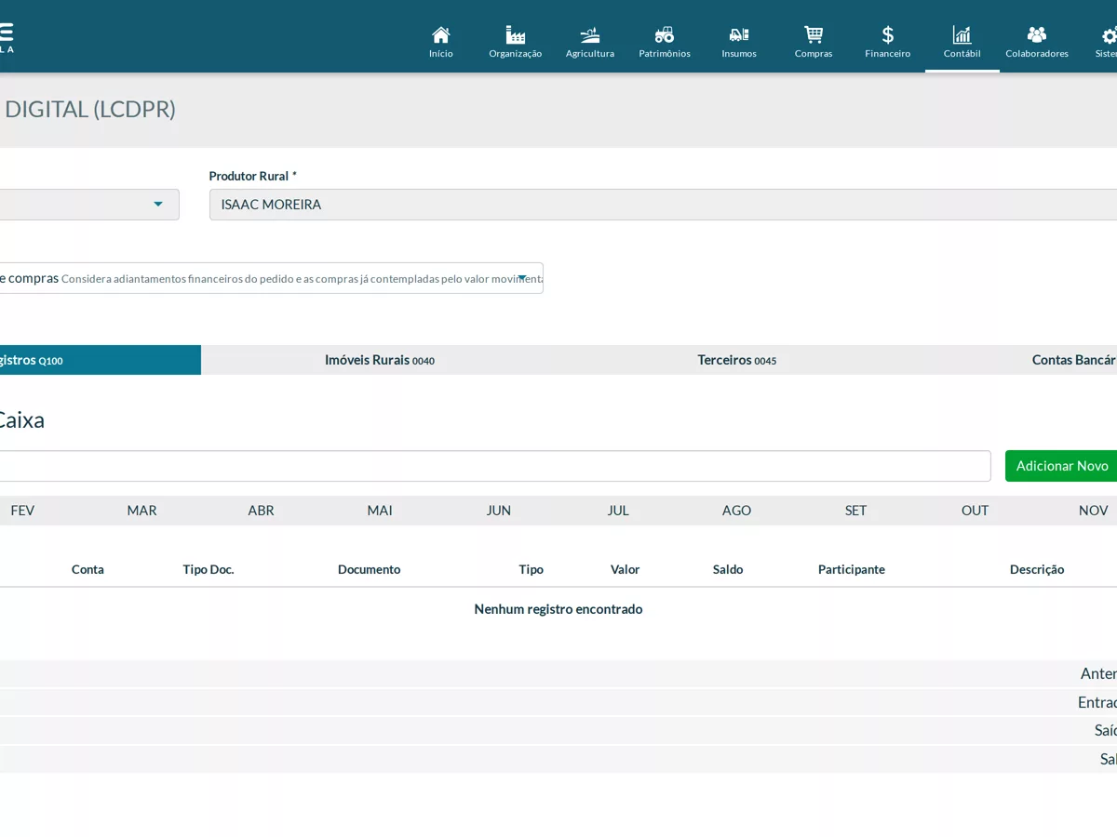The width and height of the screenshot is (1117, 837).
Task: Click the Valor column header
Action: (x=626, y=569)
